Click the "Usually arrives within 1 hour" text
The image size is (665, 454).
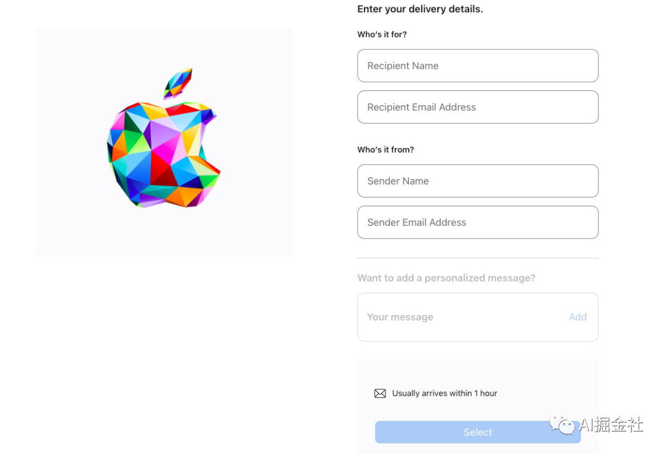[445, 394]
